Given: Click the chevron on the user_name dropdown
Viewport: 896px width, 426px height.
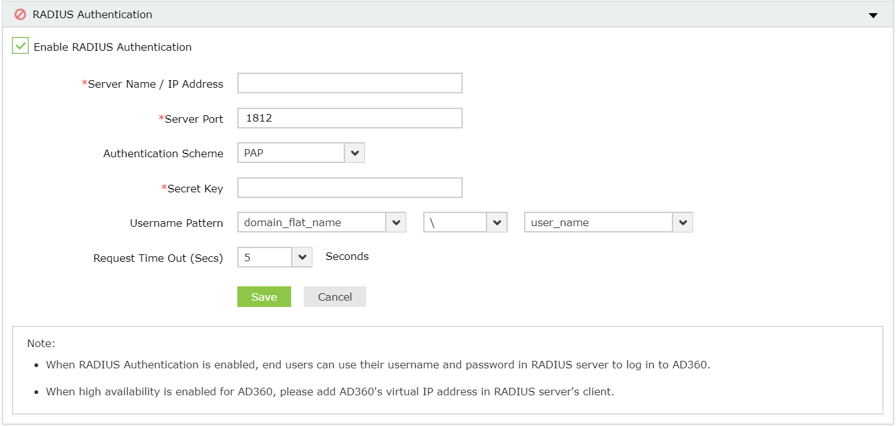Looking at the screenshot, I should tap(682, 222).
